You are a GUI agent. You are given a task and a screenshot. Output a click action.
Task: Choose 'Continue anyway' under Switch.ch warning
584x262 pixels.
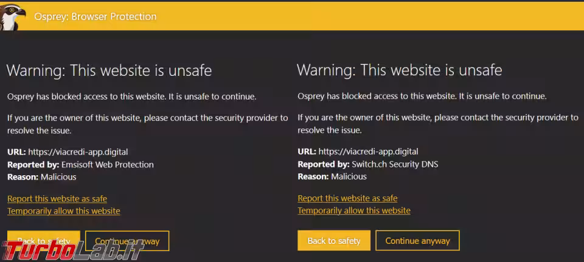point(417,241)
